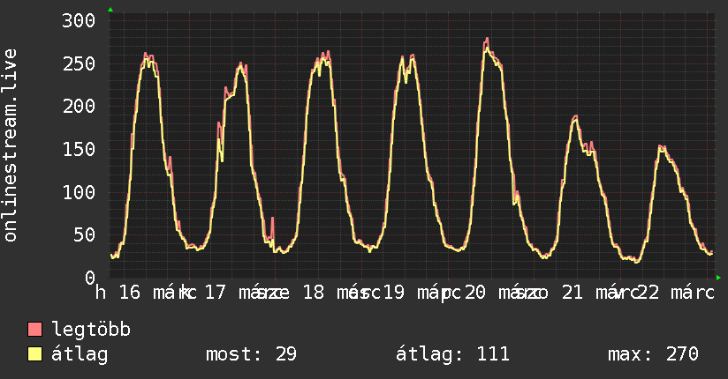Click the x-axis date label 16
The image size is (728, 379).
[x=130, y=293]
